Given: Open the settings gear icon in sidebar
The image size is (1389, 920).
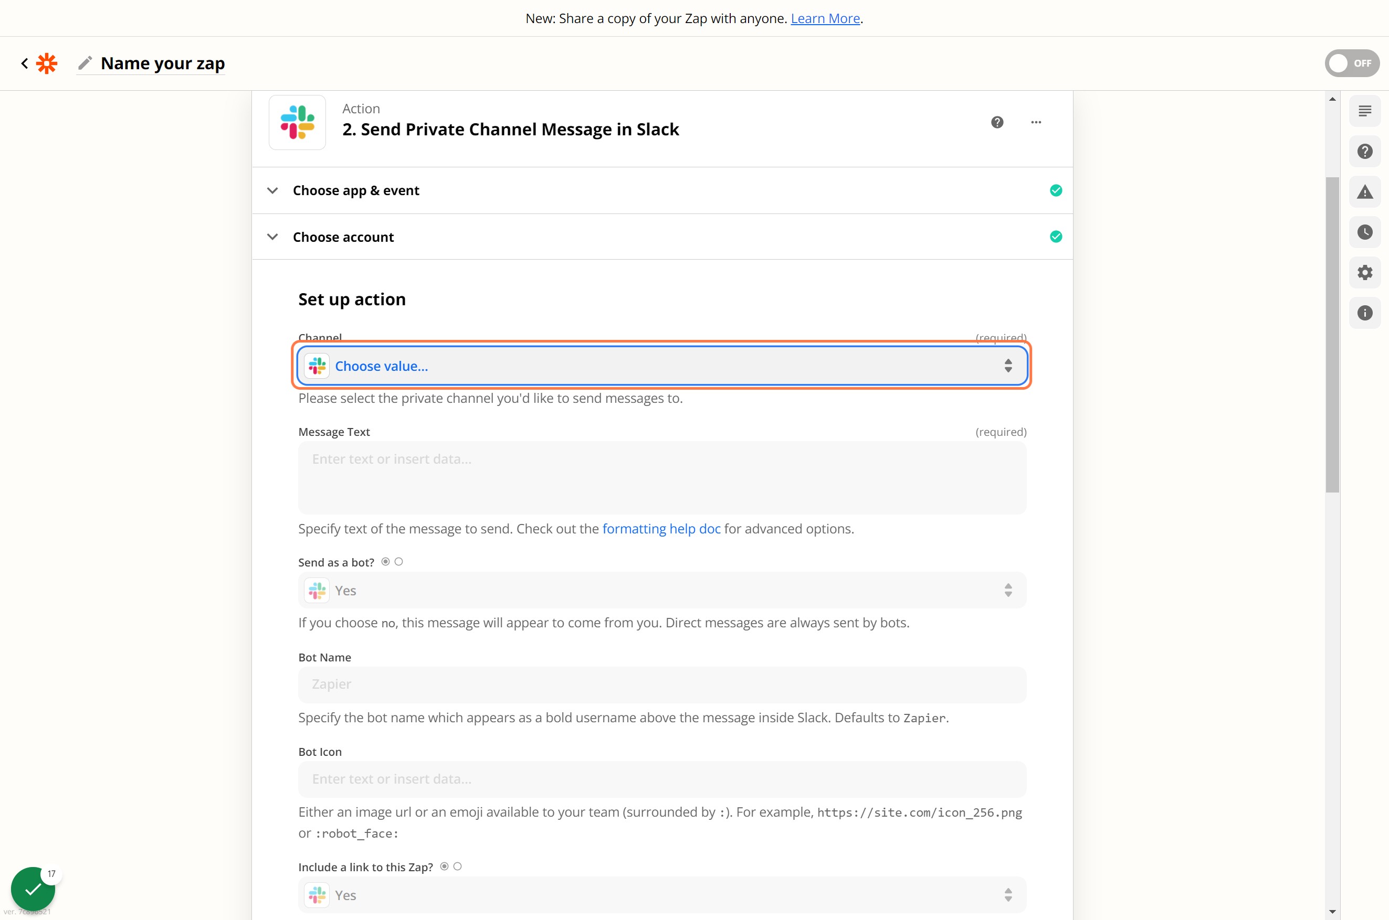Looking at the screenshot, I should 1365,273.
